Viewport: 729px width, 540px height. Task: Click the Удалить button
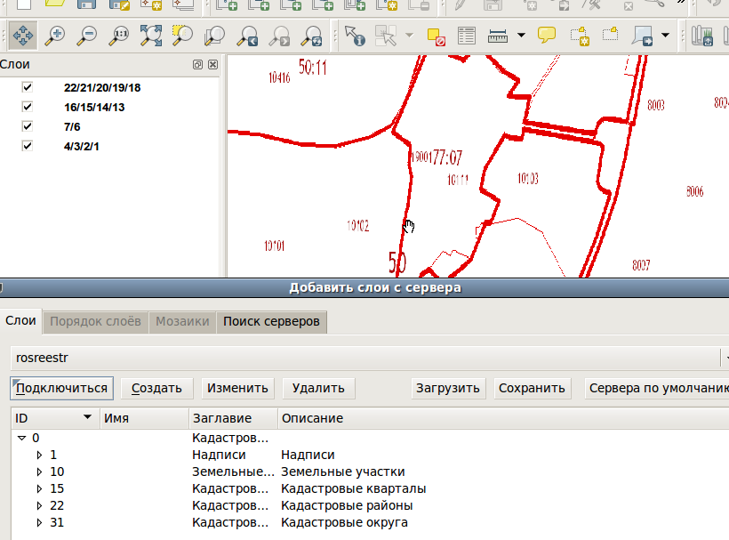(318, 388)
